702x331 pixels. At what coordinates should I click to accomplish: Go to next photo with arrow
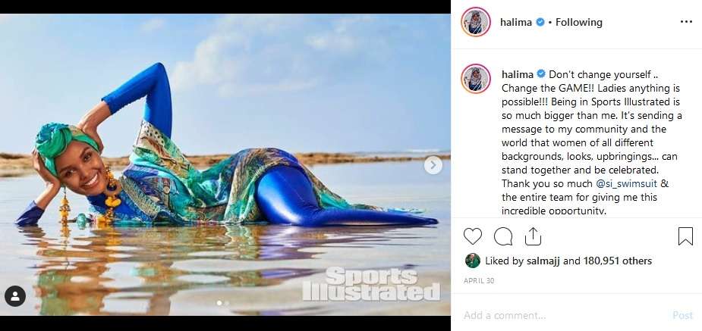click(x=433, y=165)
